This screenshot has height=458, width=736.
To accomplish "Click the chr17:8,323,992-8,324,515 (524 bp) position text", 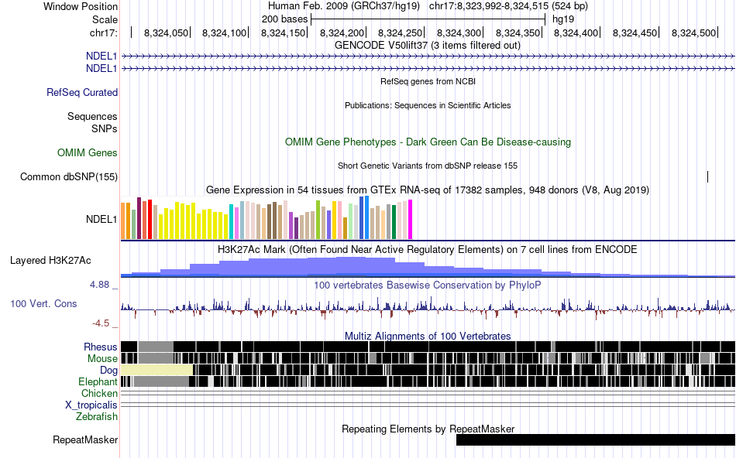I will click(508, 6).
